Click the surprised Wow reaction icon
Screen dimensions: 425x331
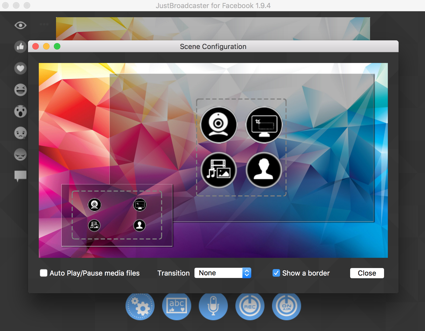click(x=20, y=111)
